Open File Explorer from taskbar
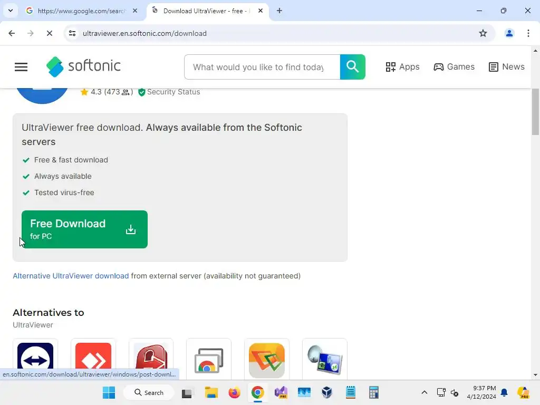 211,392
